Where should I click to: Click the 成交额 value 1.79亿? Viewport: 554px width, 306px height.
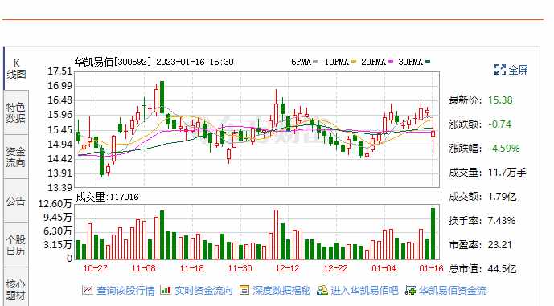tap(502, 197)
